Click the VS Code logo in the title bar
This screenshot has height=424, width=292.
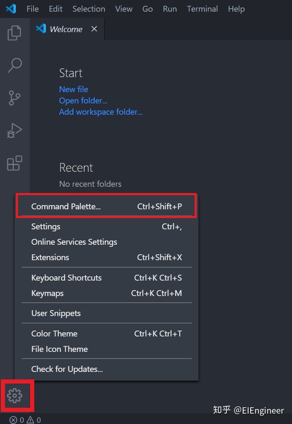(10, 8)
